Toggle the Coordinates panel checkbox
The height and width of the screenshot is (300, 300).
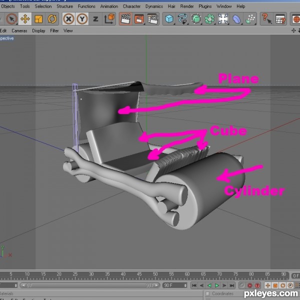point(207,293)
